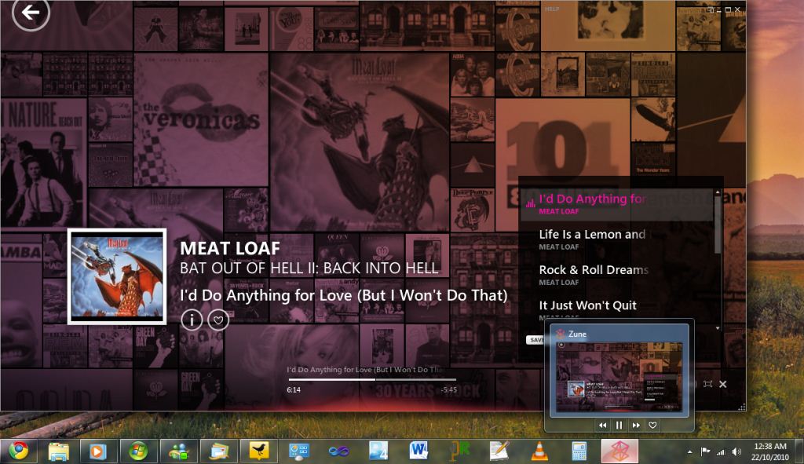804x464 pixels.
Task: Click the playlist scrollbar down arrow
Action: coord(718,328)
